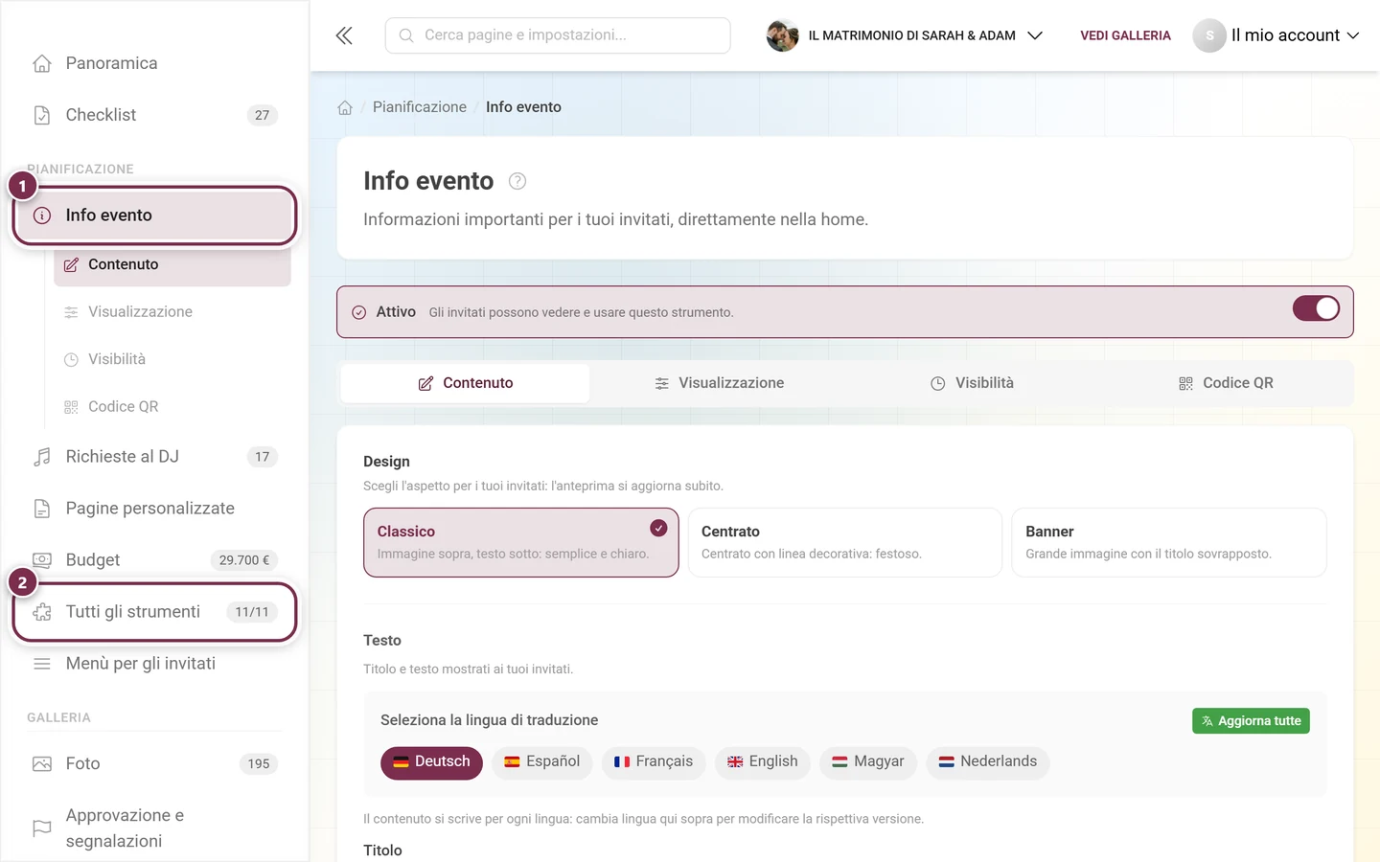1380x862 pixels.
Task: Select English as translation language
Action: click(763, 762)
